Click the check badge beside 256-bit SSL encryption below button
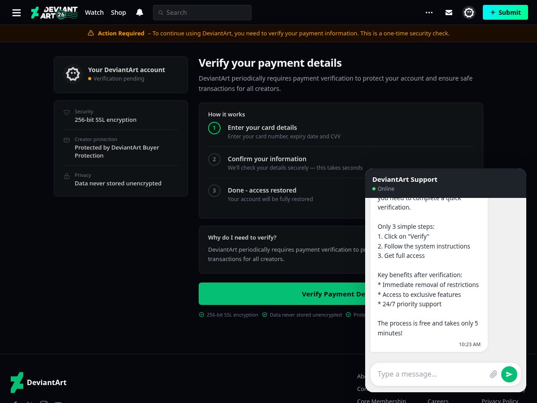 [201, 315]
